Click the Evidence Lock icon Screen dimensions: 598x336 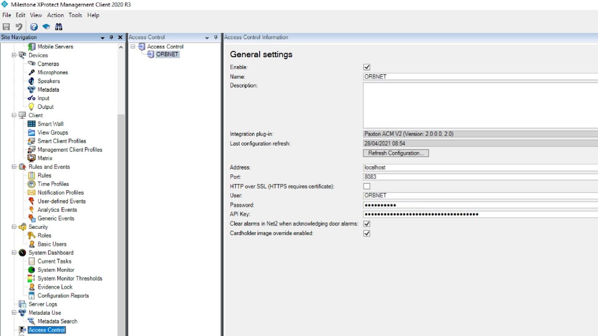coord(31,287)
